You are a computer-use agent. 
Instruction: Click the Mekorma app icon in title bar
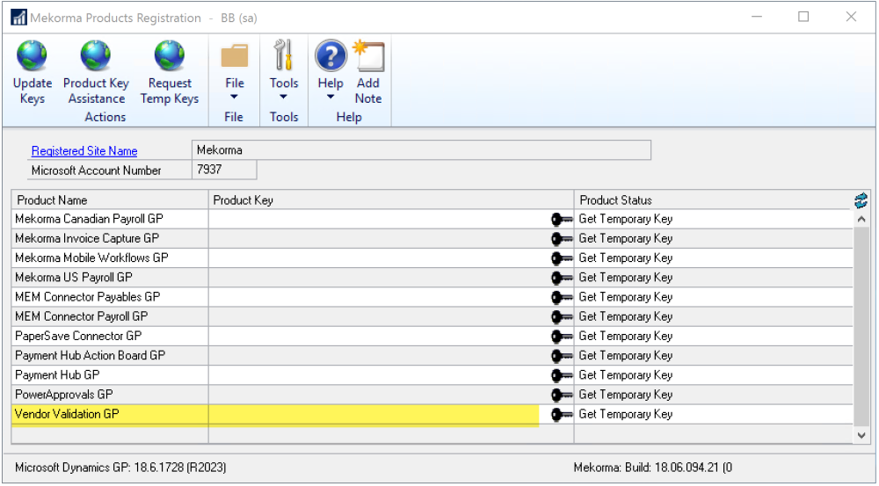coord(18,18)
